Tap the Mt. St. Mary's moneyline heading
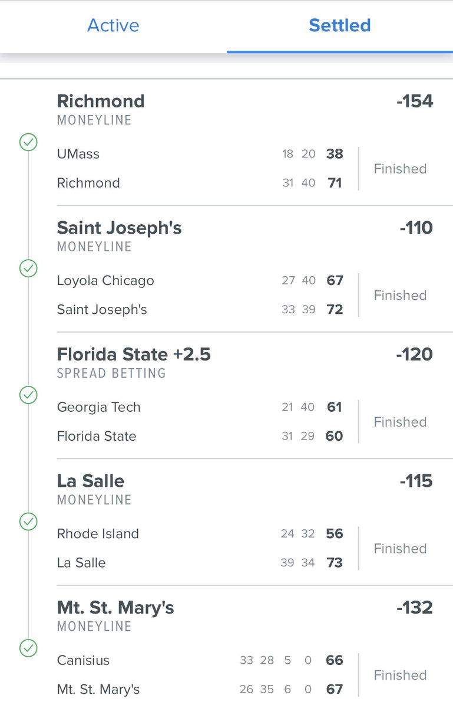453x708 pixels. (115, 607)
